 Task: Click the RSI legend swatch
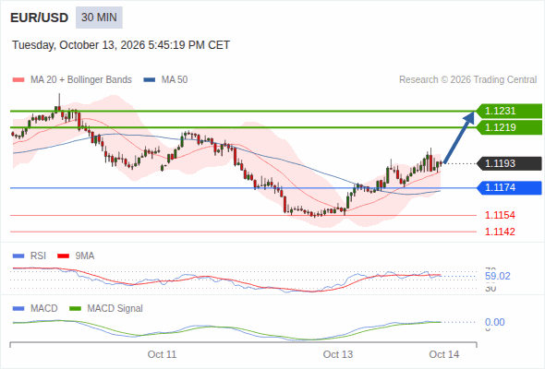click(x=18, y=256)
